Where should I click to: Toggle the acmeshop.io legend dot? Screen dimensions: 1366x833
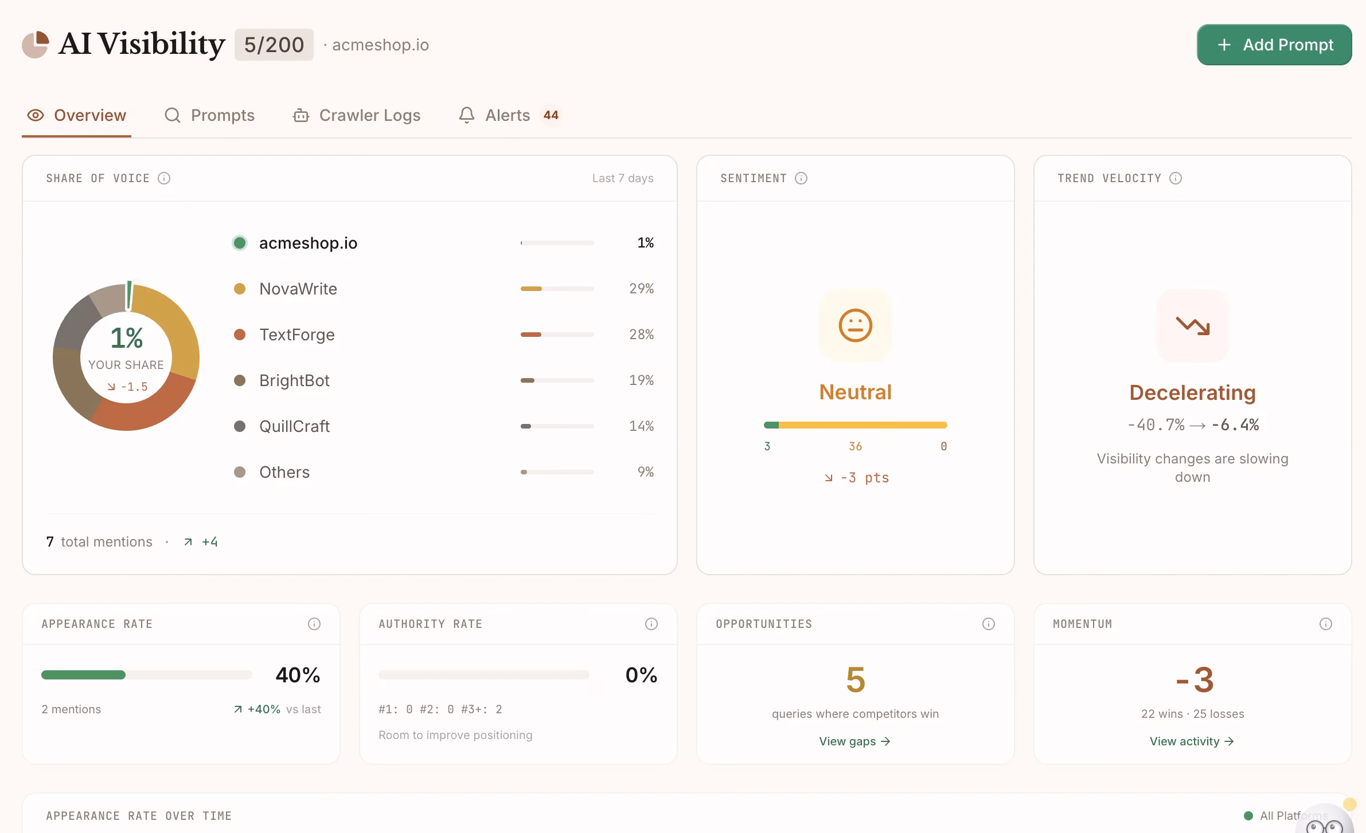click(x=240, y=242)
